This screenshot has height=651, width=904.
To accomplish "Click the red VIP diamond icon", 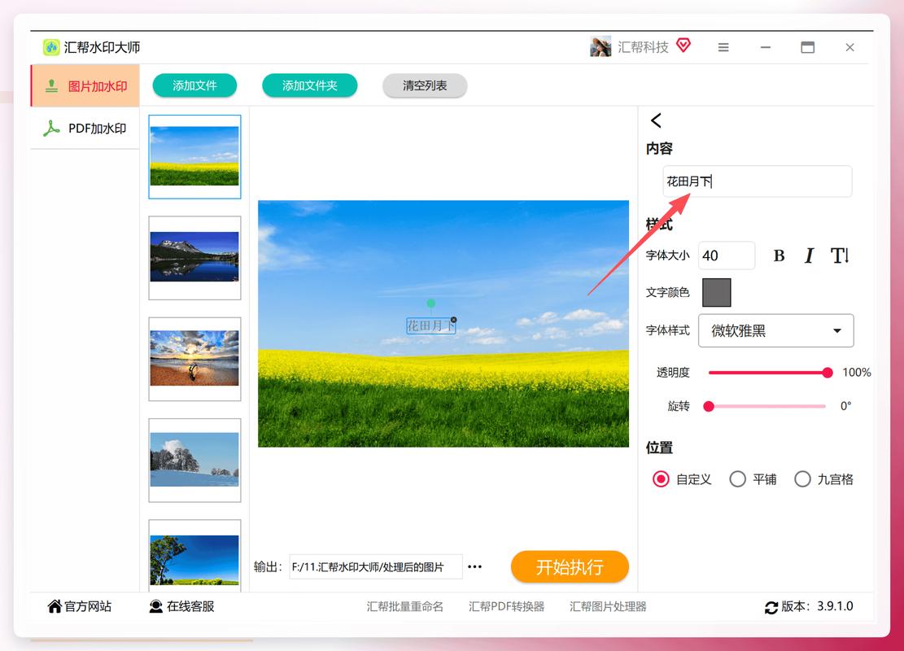I will [x=683, y=46].
